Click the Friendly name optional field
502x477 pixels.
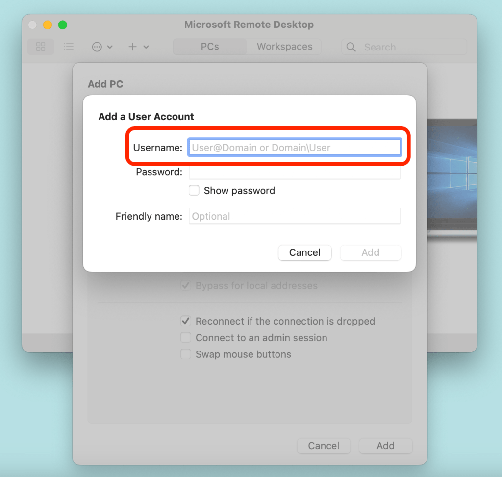pos(294,216)
